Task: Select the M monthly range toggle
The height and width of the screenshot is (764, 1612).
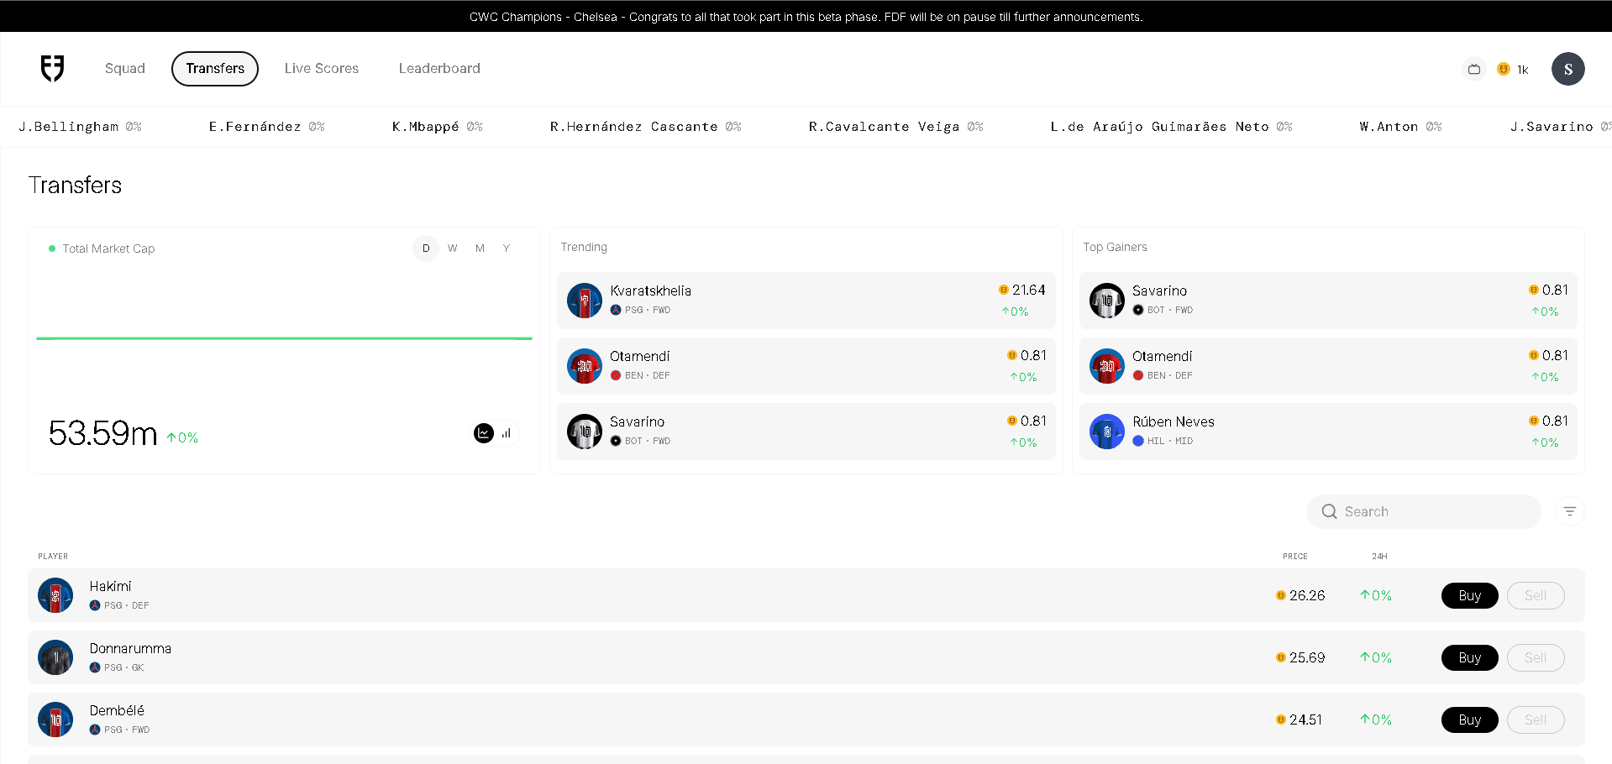Action: [x=480, y=249]
